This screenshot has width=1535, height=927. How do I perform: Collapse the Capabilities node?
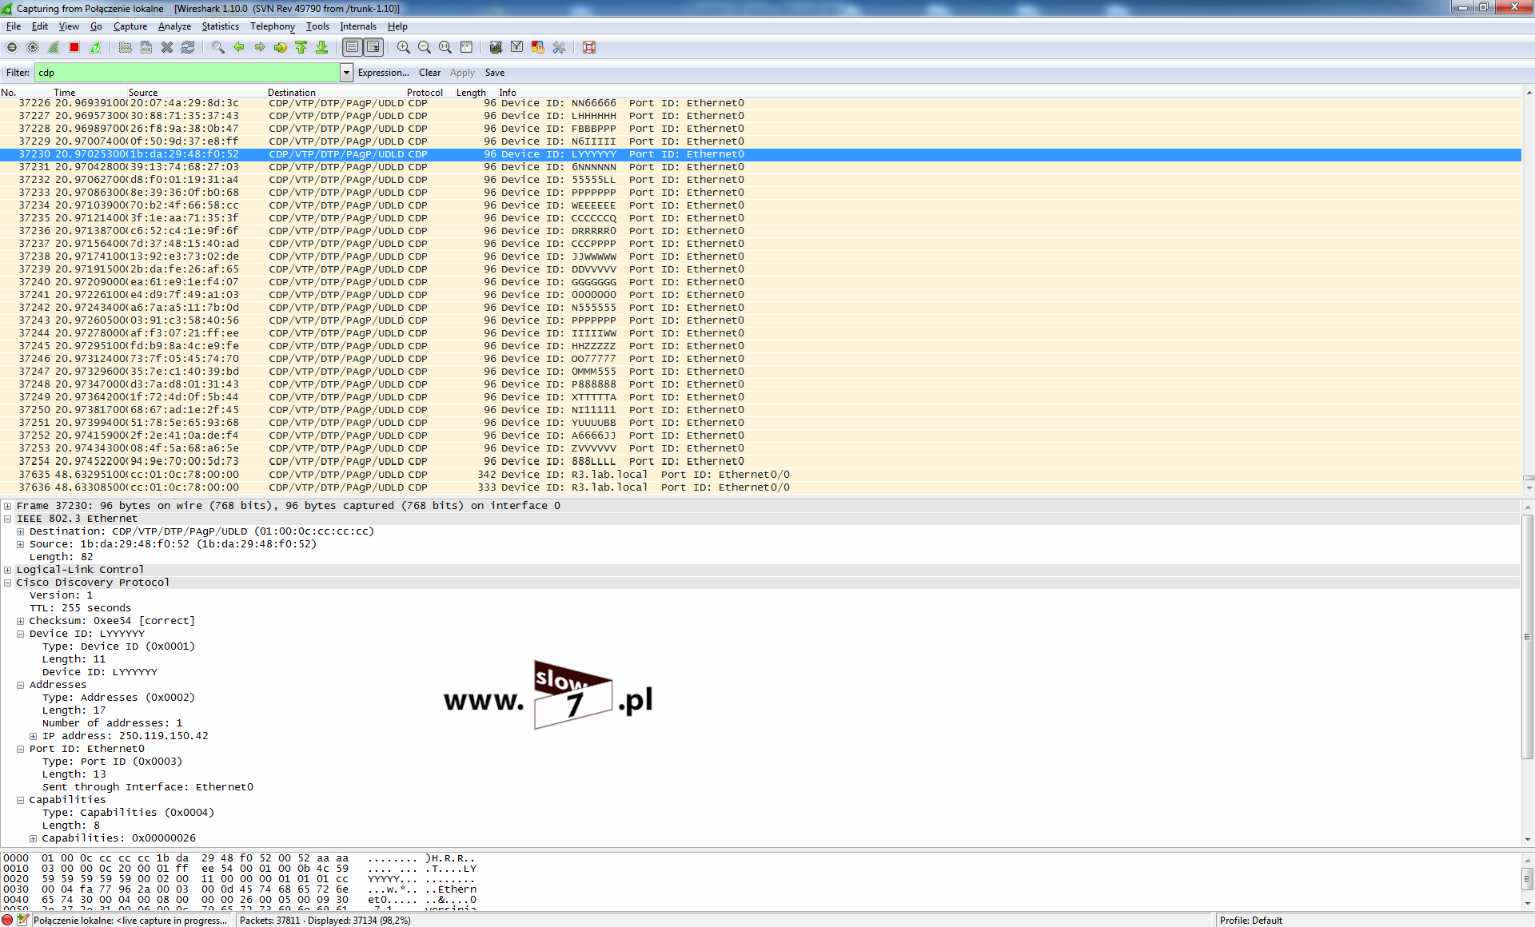pos(20,800)
